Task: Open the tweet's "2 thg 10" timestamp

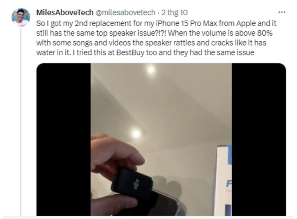Action: [x=174, y=12]
